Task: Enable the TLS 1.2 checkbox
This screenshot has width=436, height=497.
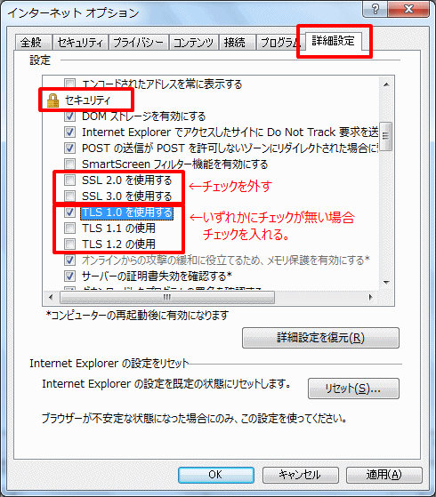Action: [69, 244]
